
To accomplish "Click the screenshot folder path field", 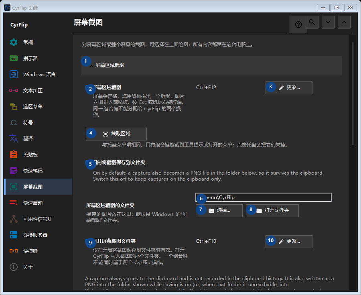I will [264, 197].
